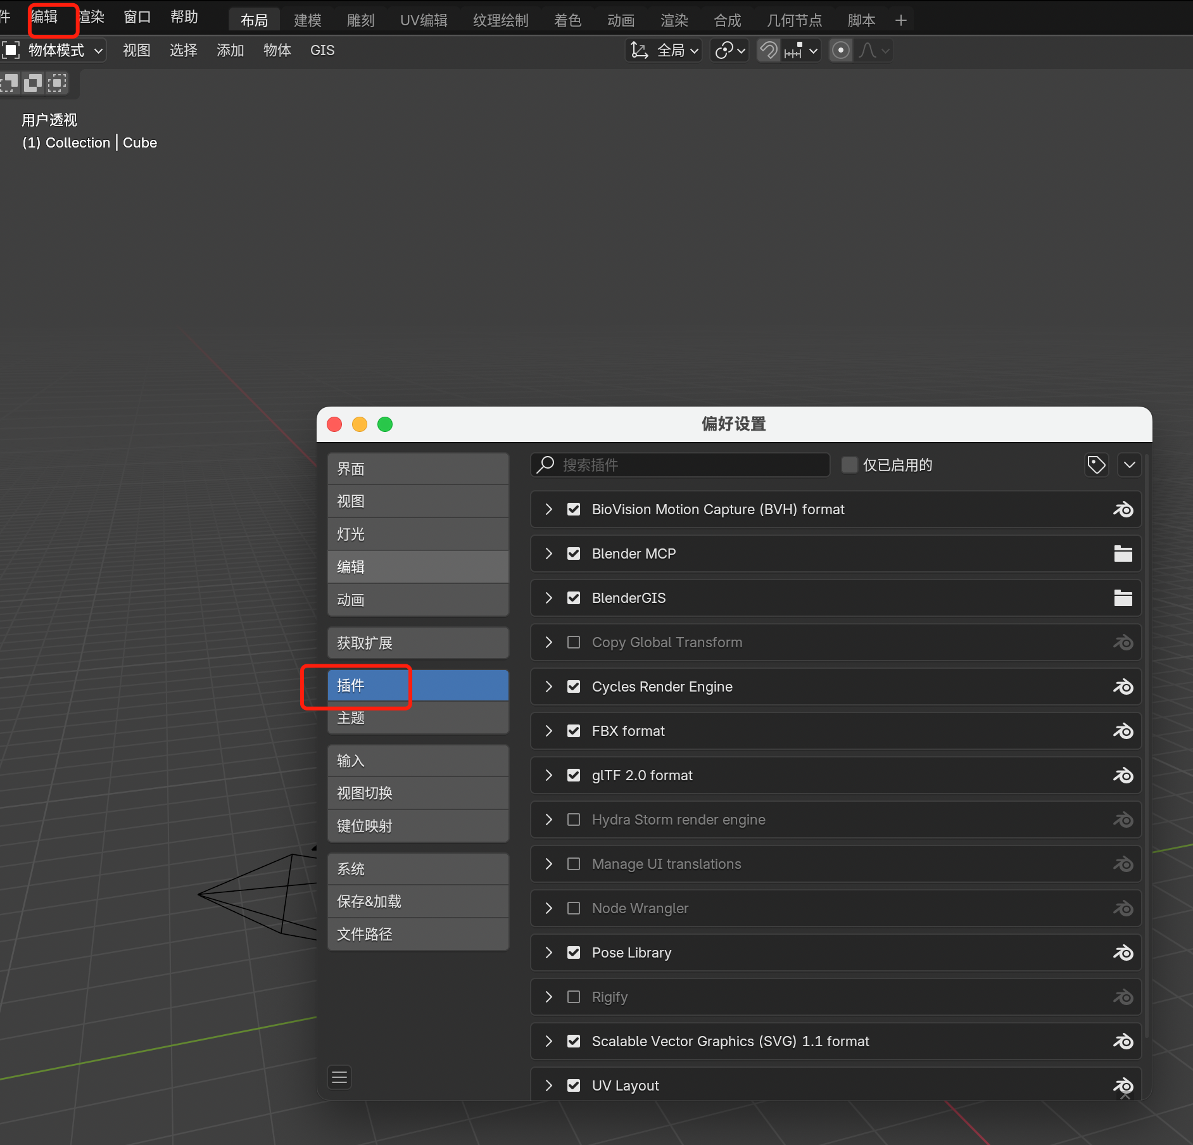Expand Manage UI translations details
Image resolution: width=1193 pixels, height=1145 pixels.
tap(549, 864)
